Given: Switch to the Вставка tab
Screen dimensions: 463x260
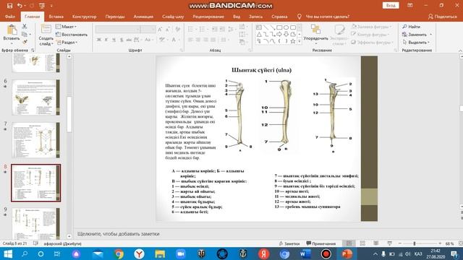Looking at the screenshot, I should (x=56, y=17).
